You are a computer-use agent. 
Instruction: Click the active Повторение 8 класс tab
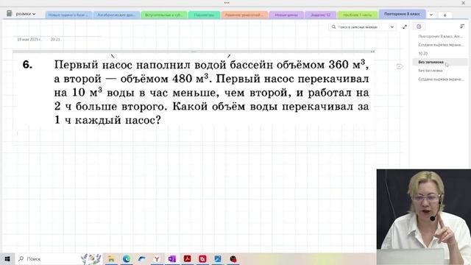pyautogui.click(x=402, y=14)
